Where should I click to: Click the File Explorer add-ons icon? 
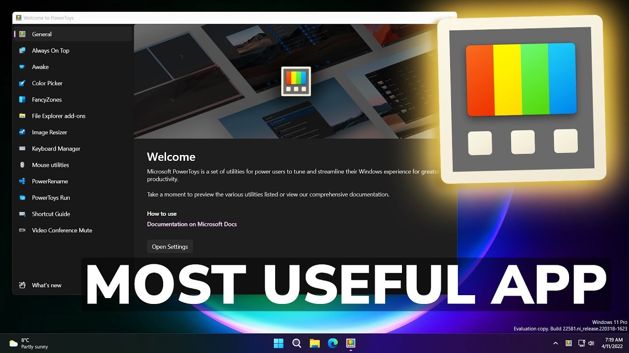click(x=22, y=116)
